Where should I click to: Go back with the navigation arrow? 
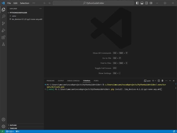tap(45, 3)
